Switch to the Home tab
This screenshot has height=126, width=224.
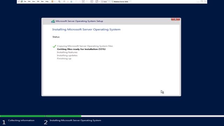pos(105,2)
